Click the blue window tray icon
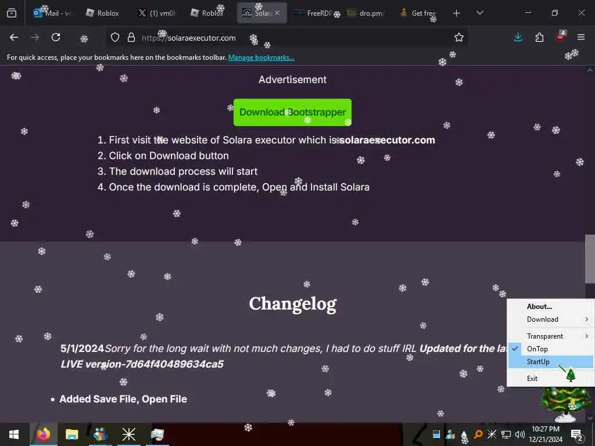 pyautogui.click(x=436, y=434)
